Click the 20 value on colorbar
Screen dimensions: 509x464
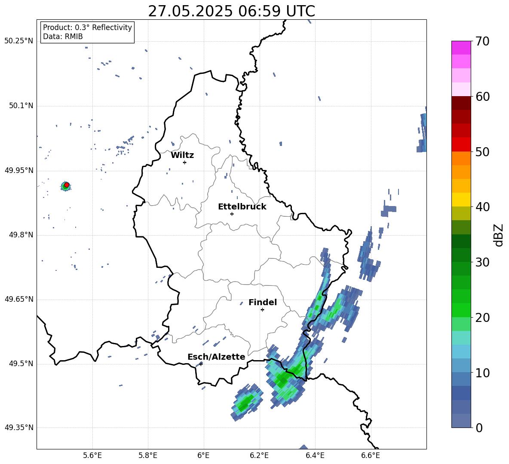[482, 318]
